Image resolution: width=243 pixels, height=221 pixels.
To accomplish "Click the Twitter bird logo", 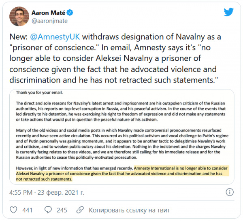I will click(229, 12).
